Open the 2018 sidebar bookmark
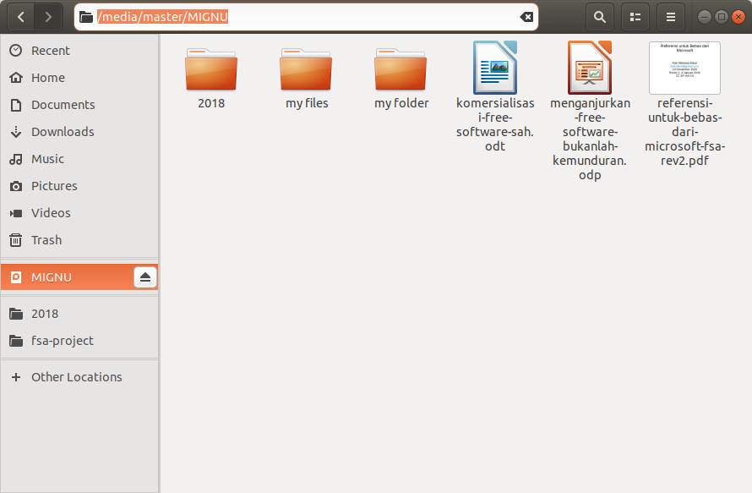Screen dimensions: 752x493 44,313
